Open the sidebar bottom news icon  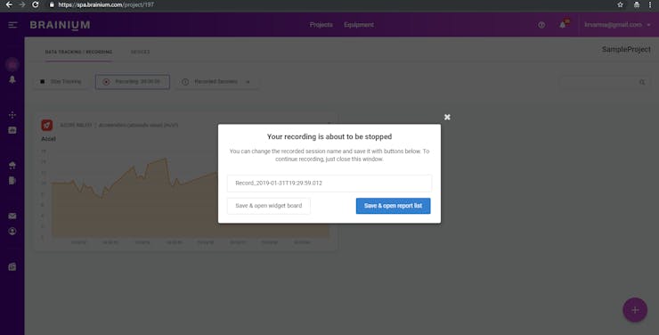(12, 266)
